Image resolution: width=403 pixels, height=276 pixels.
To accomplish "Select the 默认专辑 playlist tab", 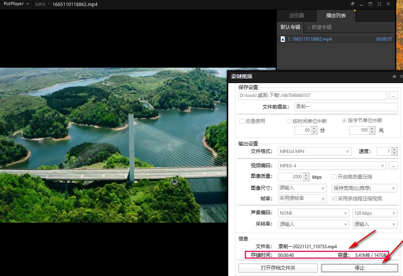I will point(290,27).
